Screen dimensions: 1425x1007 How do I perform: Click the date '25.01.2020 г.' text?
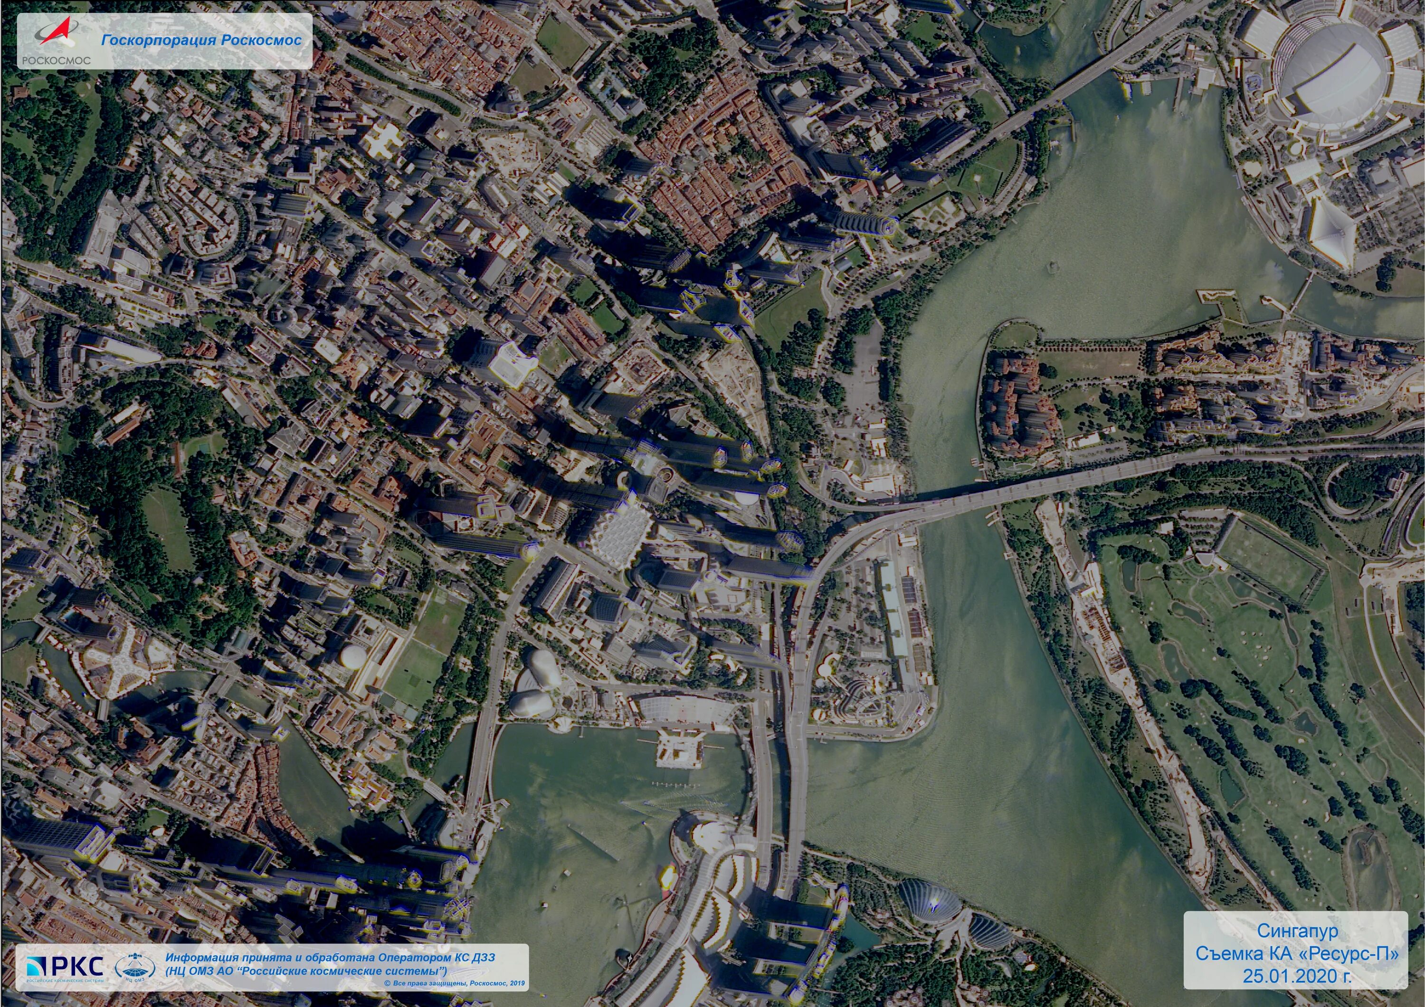tap(1297, 976)
